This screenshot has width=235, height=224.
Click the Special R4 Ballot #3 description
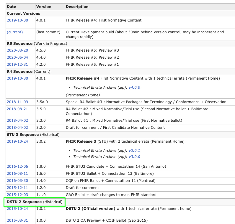pos(146,102)
